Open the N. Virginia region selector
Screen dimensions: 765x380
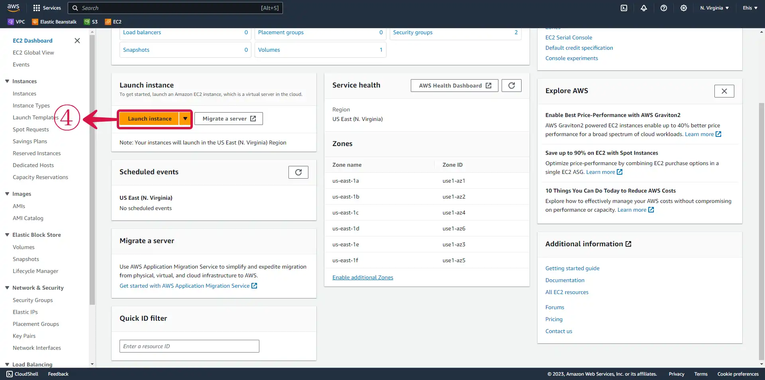(714, 8)
